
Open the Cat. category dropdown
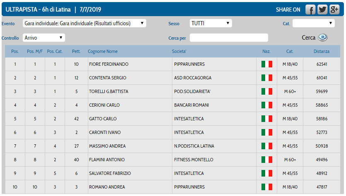tap(313, 24)
